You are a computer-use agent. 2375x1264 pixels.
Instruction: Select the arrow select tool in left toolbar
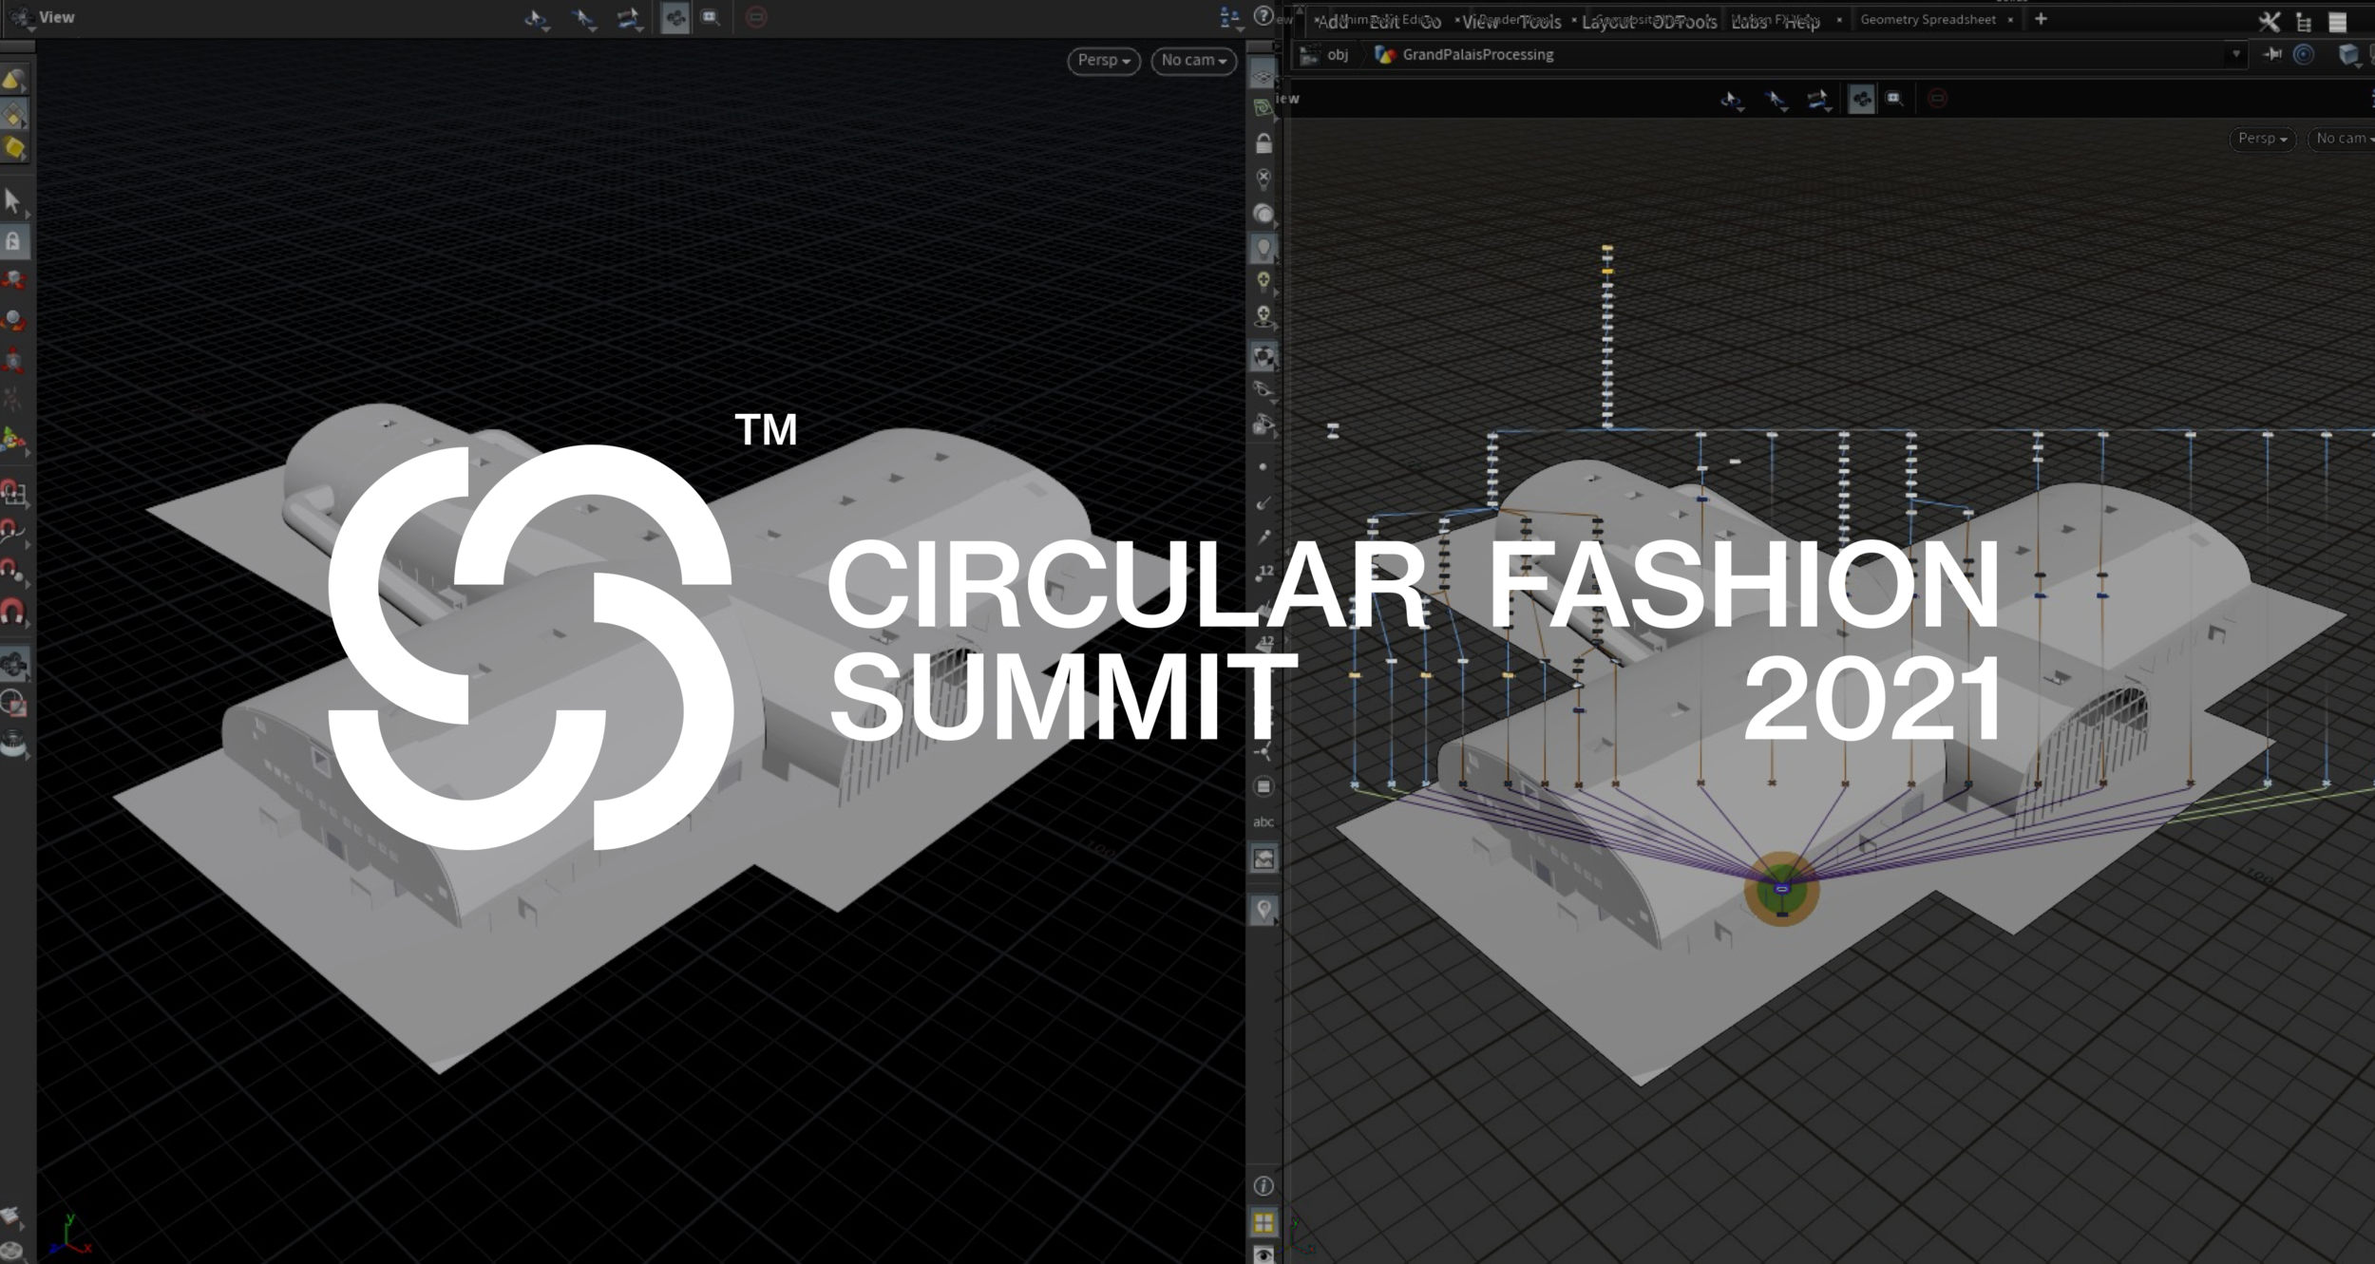pyautogui.click(x=13, y=200)
